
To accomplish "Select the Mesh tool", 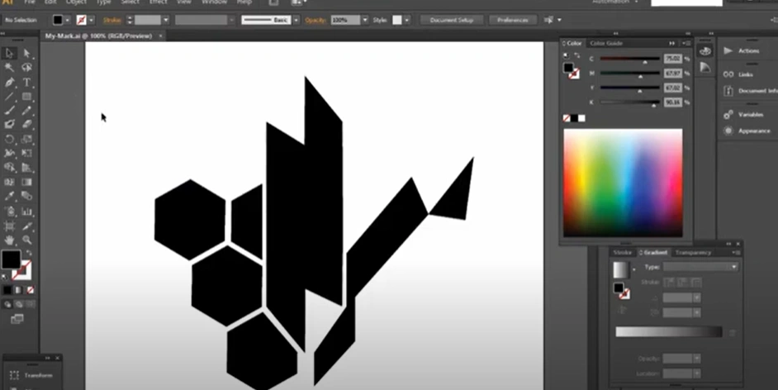I will tap(9, 182).
